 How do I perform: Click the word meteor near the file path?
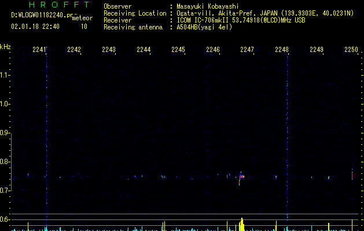tap(82, 18)
